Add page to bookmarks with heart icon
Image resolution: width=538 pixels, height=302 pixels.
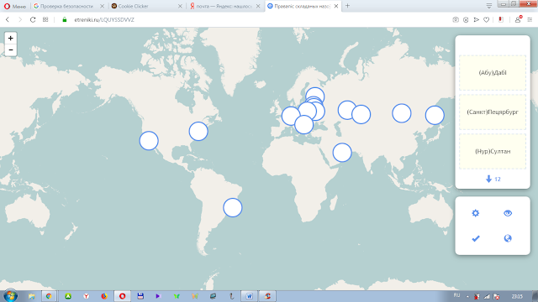coord(486,20)
